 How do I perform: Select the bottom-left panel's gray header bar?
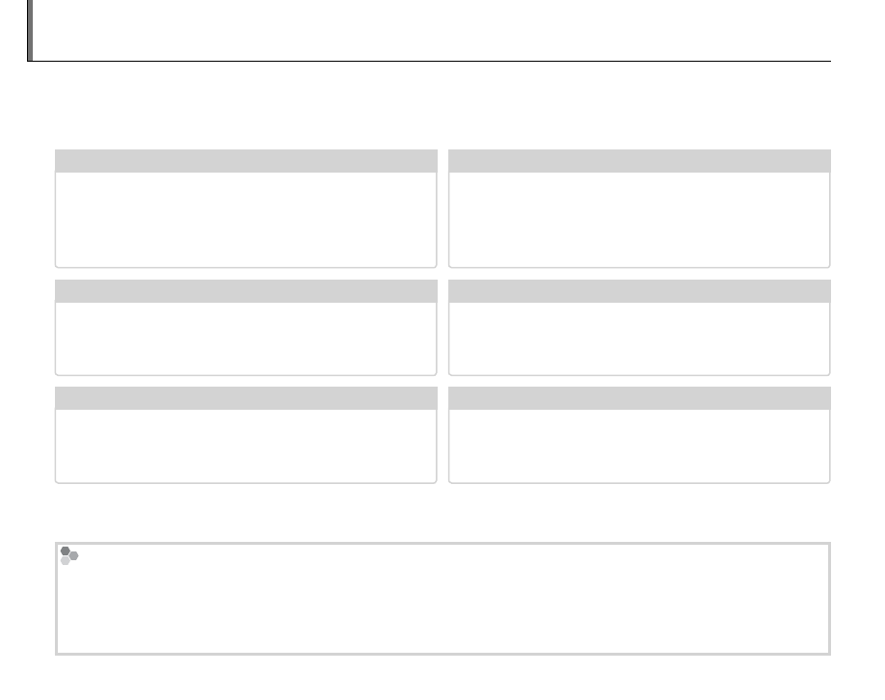tap(246, 398)
